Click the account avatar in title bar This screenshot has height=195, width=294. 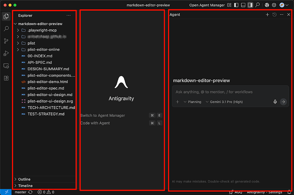282,5
